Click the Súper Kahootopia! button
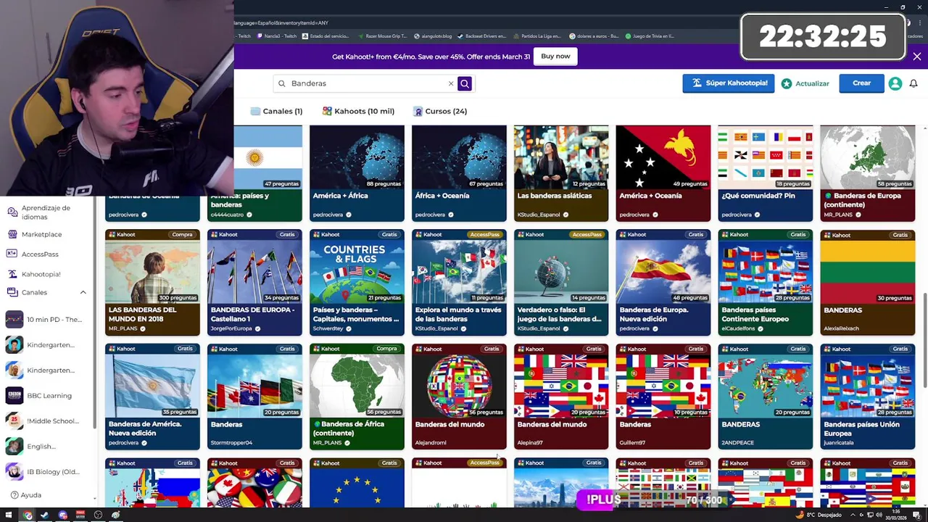This screenshot has width=928, height=522. pyautogui.click(x=728, y=83)
